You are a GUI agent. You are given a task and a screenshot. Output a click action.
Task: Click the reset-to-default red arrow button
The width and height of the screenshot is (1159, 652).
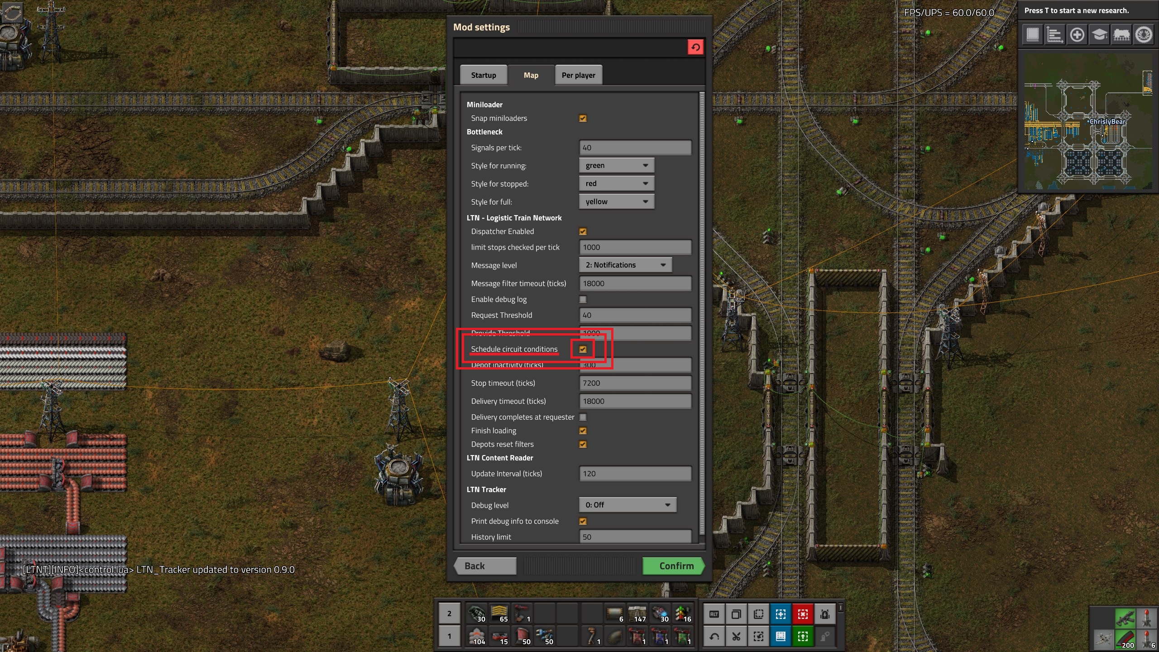click(x=695, y=47)
